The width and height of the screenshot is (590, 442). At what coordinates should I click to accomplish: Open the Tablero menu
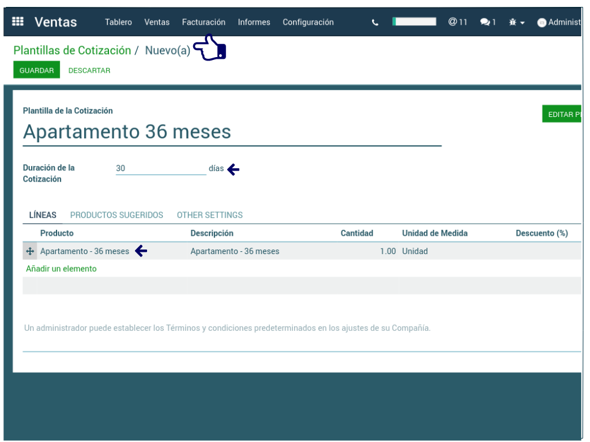118,22
